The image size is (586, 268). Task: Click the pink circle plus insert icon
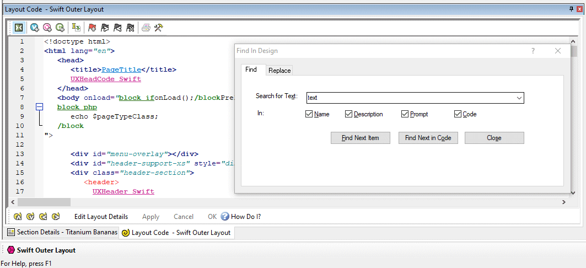[x=47, y=27]
